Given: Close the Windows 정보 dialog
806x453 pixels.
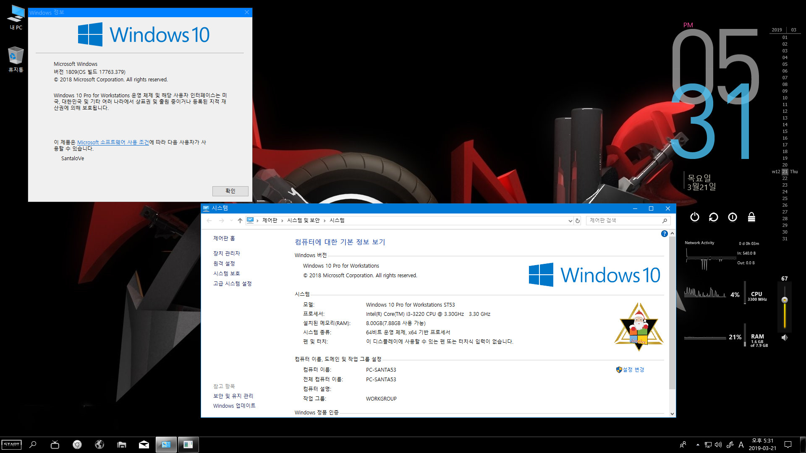Looking at the screenshot, I should (247, 12).
